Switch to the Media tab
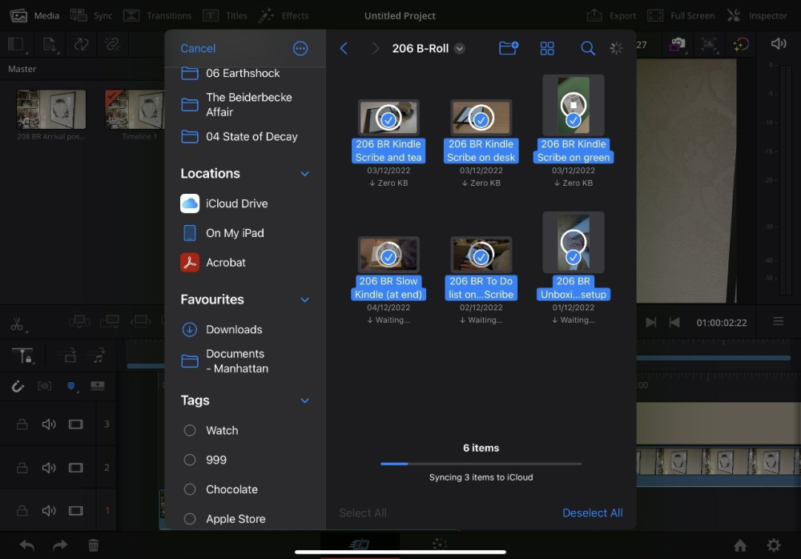Image resolution: width=801 pixels, height=559 pixels. coord(34,14)
